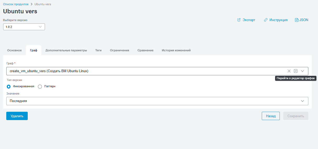
Task: Open the version selector showing 1.0.2
Action: [x=24, y=27]
